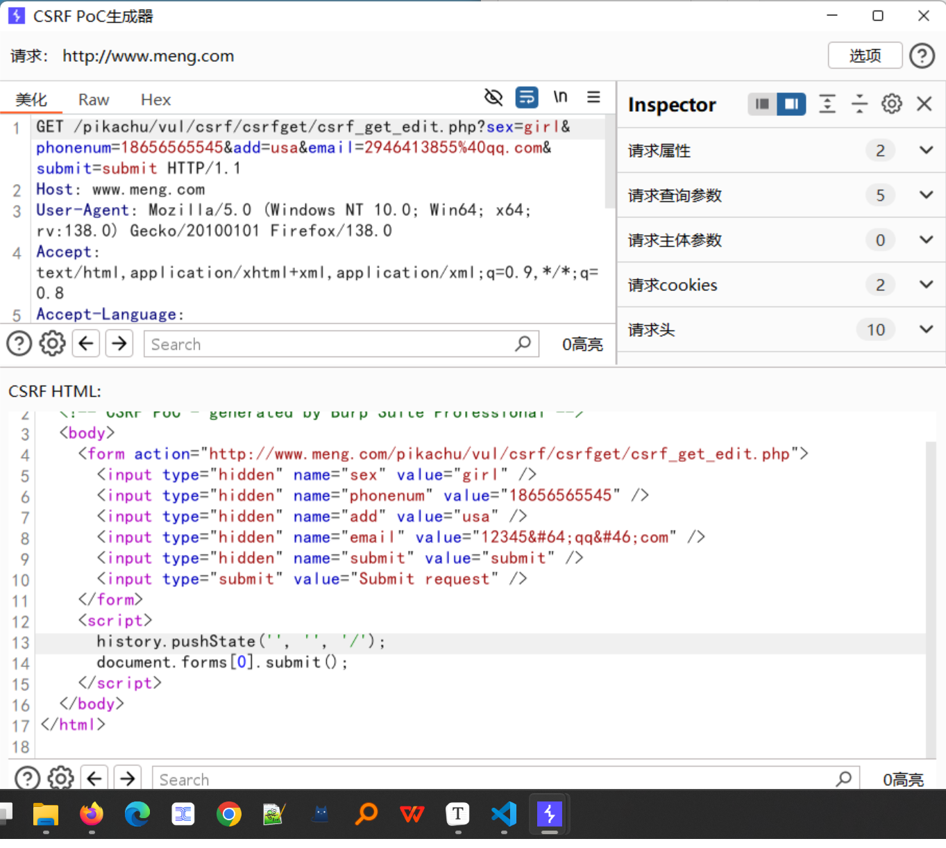Close the Inspector panel
The image size is (946, 848).
924,104
